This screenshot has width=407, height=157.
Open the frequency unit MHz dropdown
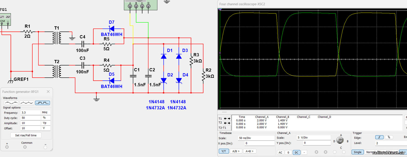46,112
